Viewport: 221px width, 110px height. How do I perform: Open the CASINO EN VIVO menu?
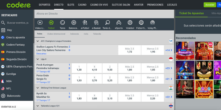click(x=99, y=5)
